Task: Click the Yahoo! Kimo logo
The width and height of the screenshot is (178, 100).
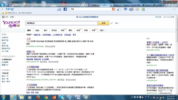Action: click(x=11, y=24)
